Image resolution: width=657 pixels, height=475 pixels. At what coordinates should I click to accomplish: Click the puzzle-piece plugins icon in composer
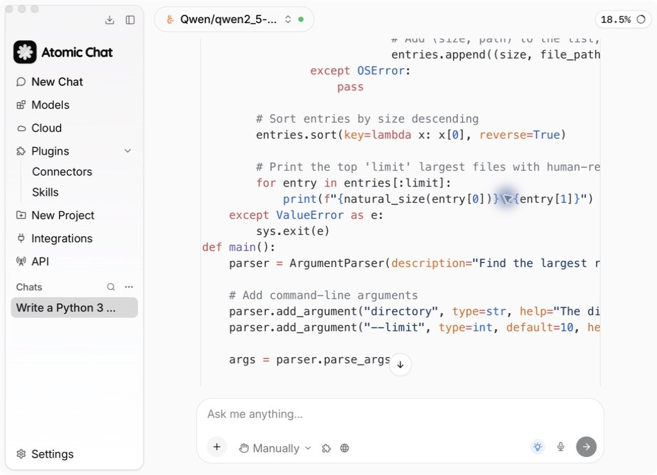point(326,448)
